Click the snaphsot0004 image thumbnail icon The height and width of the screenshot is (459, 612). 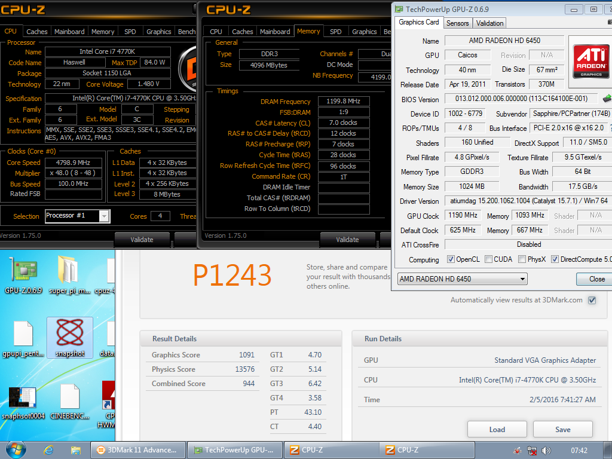23,397
